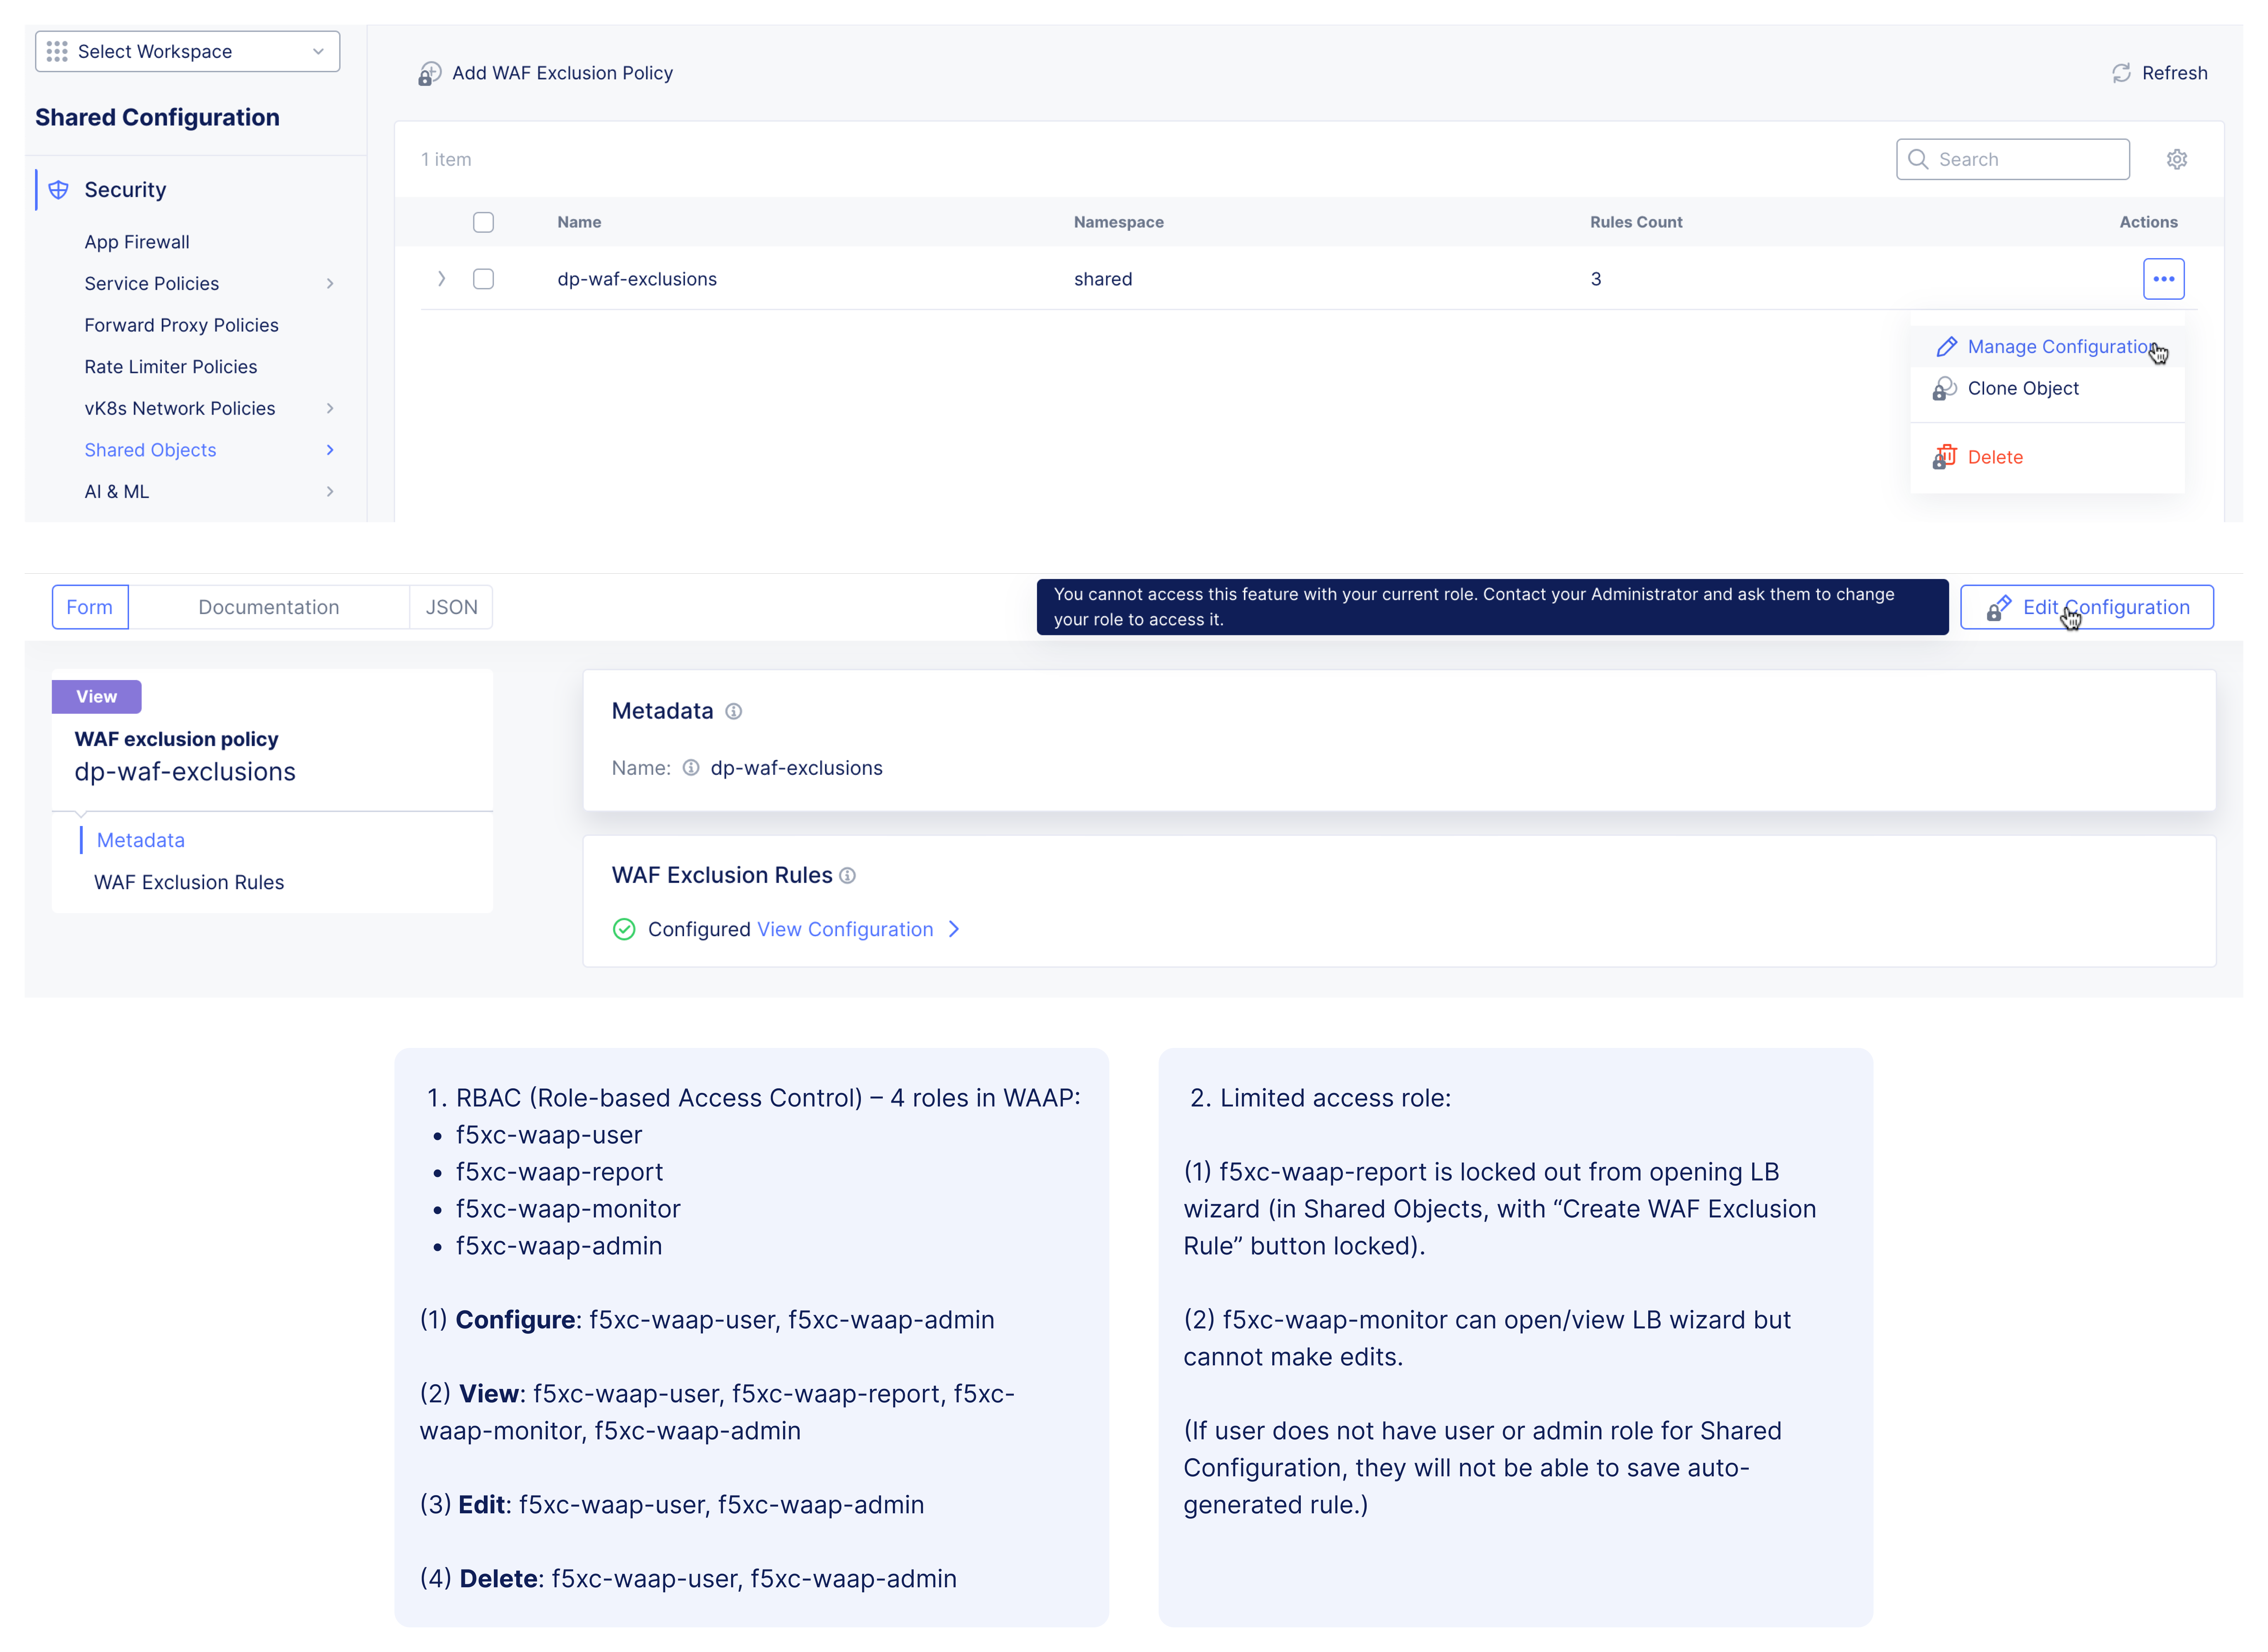Click the WAF Exclusion Rules info icon
The height and width of the screenshot is (1652, 2268).
[847, 876]
